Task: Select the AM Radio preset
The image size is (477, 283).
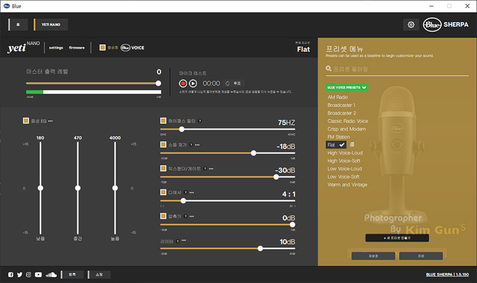Action: click(337, 97)
